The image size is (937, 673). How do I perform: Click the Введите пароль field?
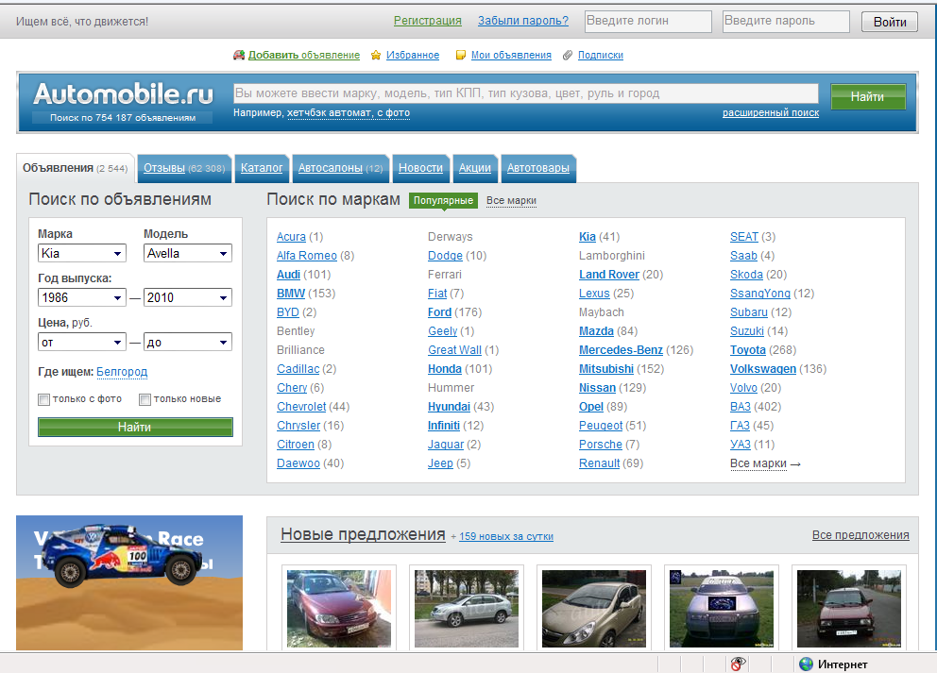[x=786, y=22]
